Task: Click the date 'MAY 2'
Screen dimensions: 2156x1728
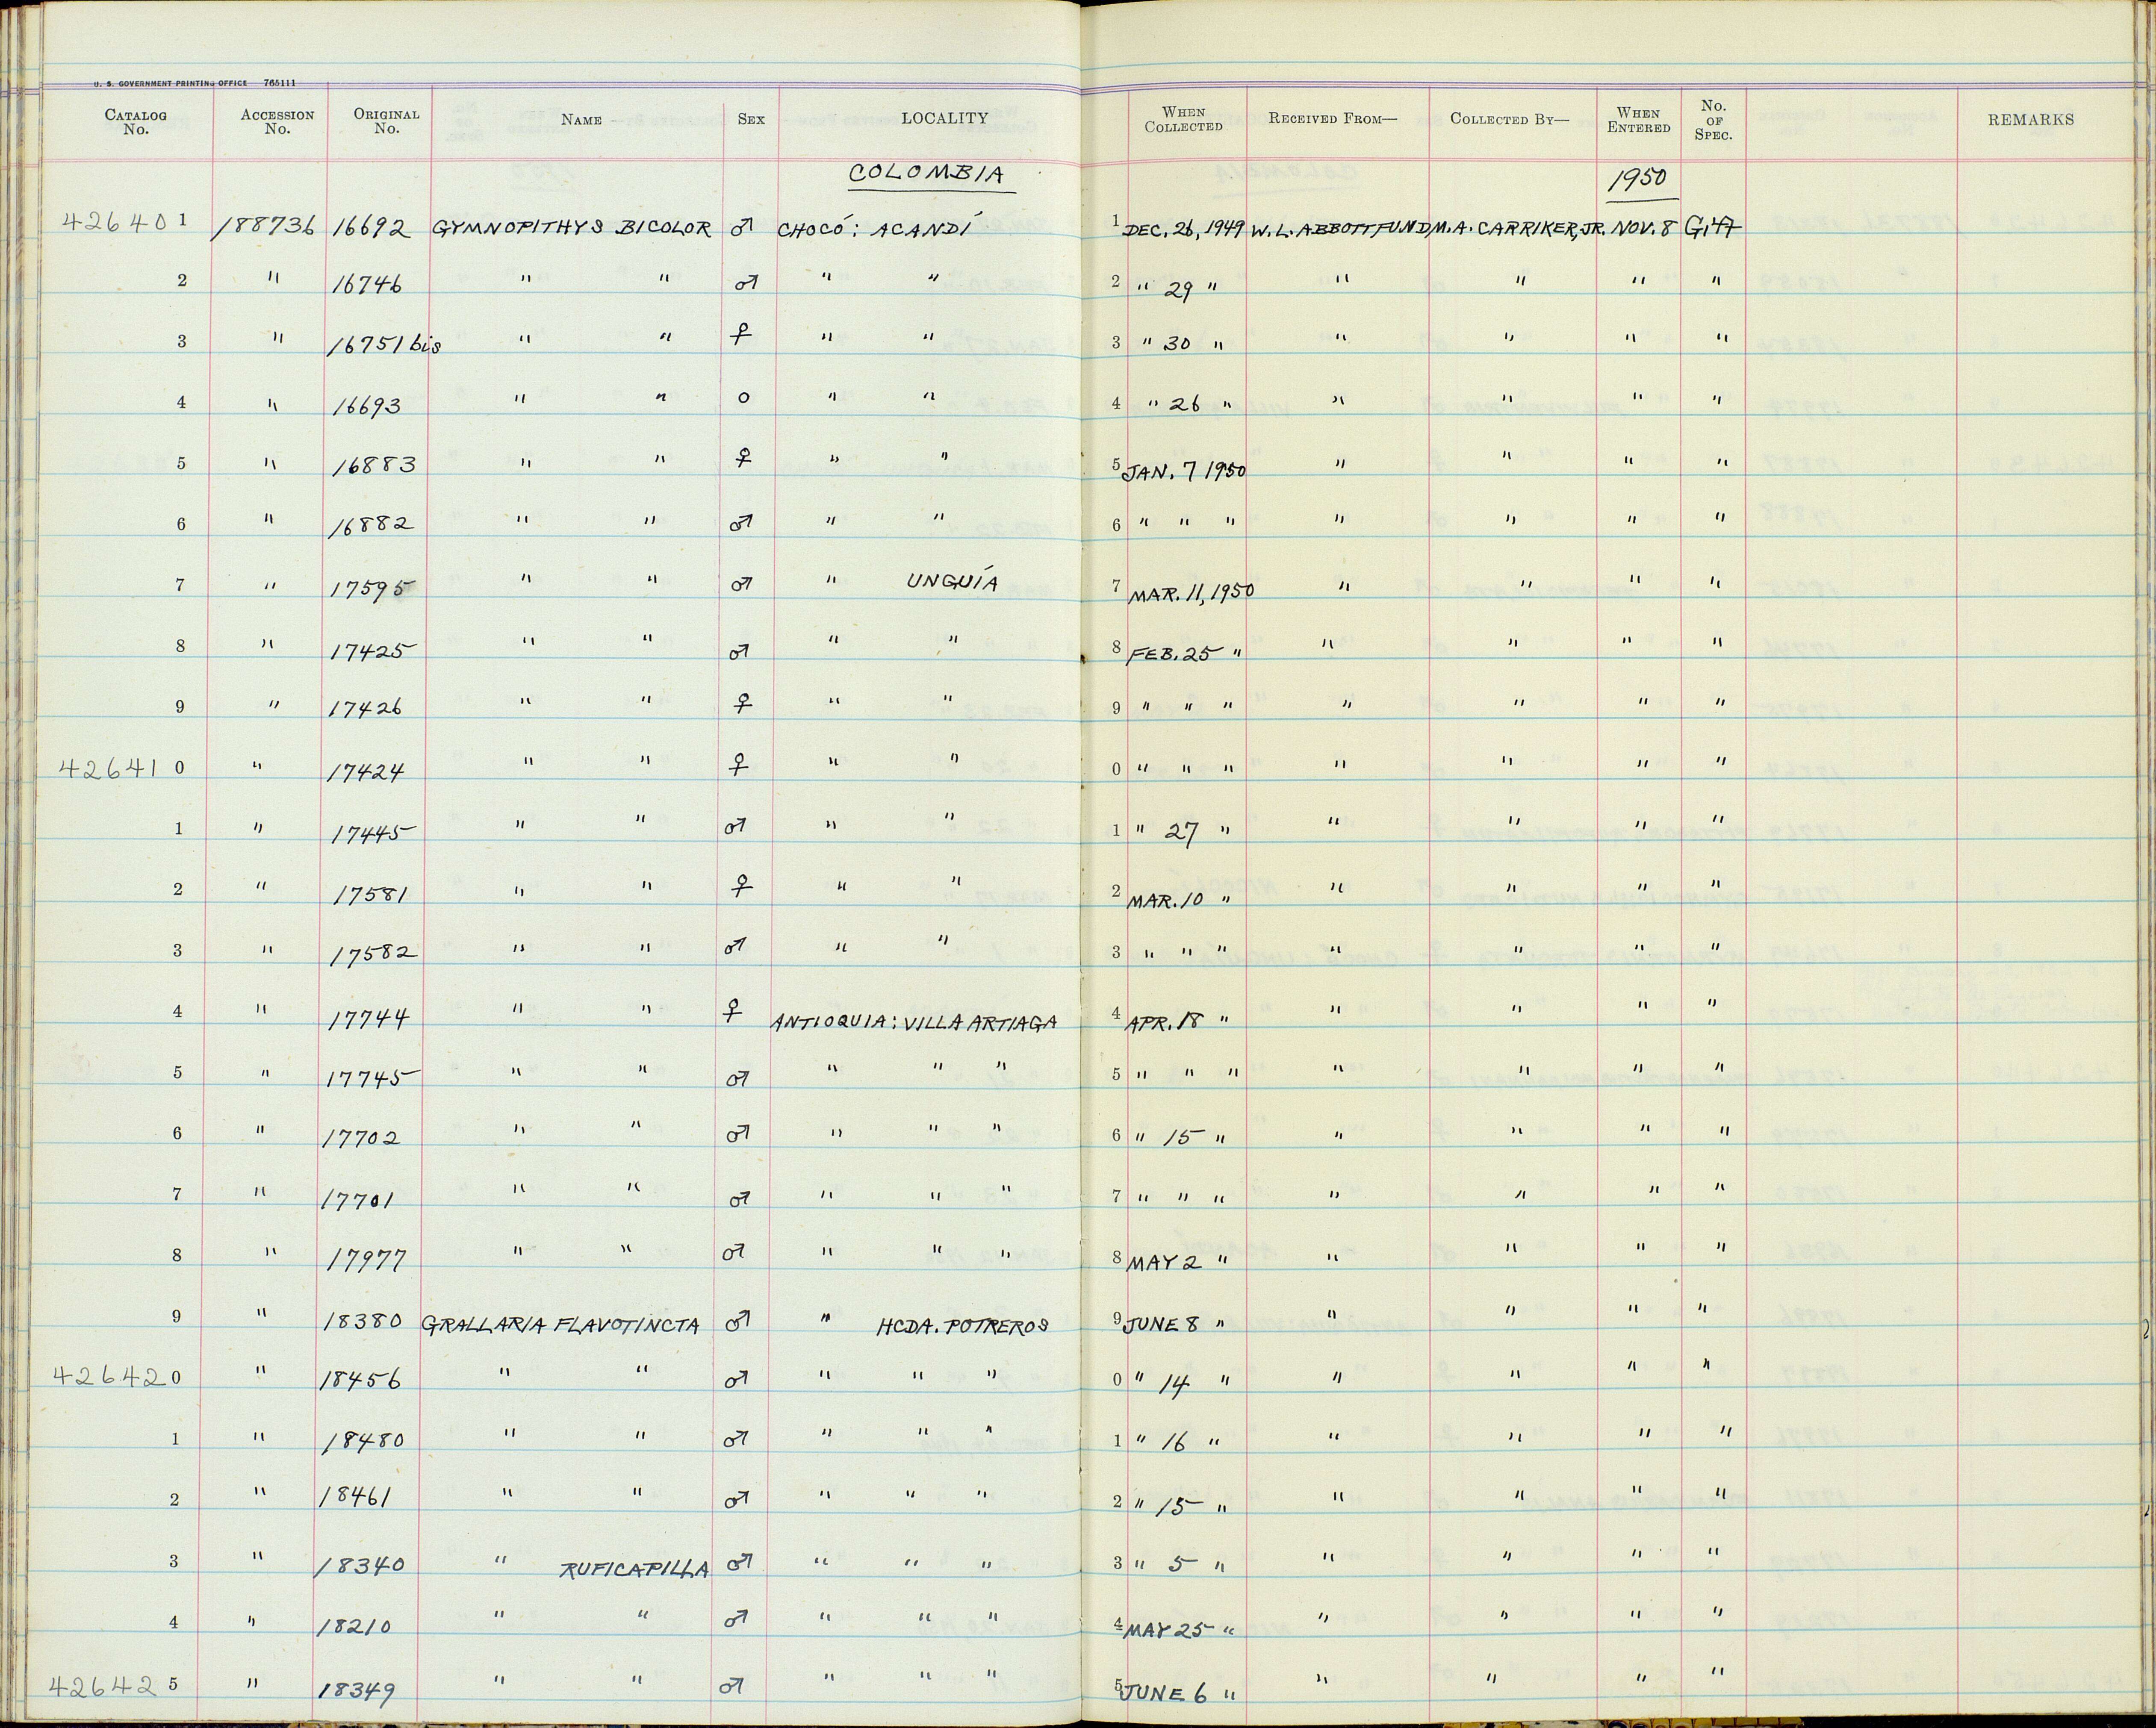Action: click(x=1166, y=1262)
